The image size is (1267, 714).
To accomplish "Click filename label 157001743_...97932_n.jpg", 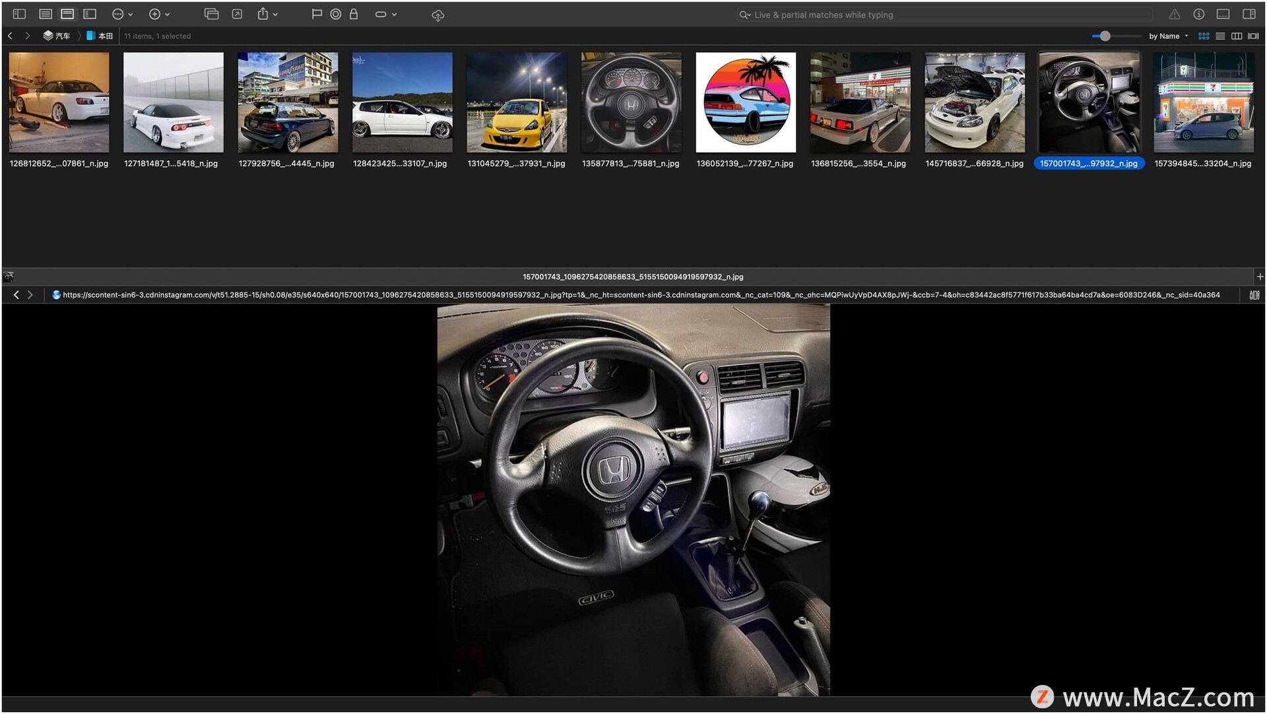I will coord(1089,163).
